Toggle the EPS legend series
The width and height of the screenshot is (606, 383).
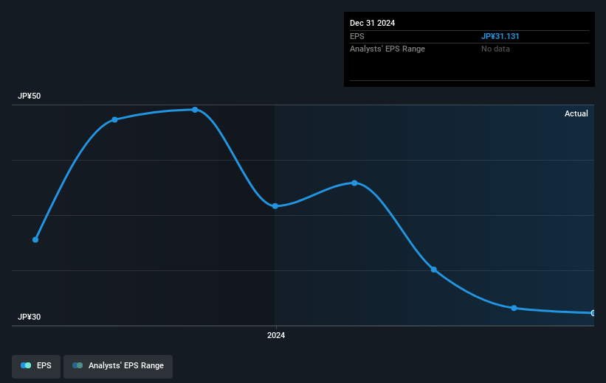point(36,366)
